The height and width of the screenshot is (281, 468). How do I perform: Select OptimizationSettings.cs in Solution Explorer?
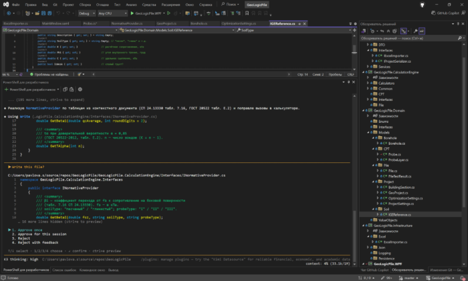[405, 198]
